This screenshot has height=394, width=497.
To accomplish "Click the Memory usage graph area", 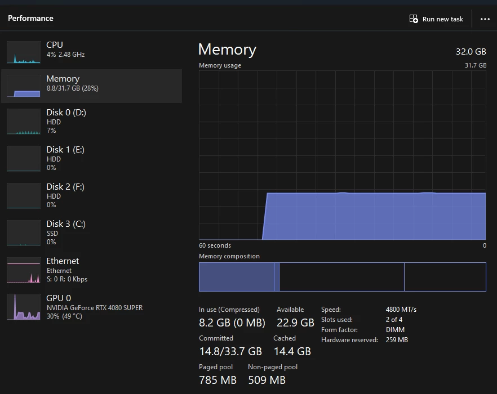I will click(x=343, y=155).
